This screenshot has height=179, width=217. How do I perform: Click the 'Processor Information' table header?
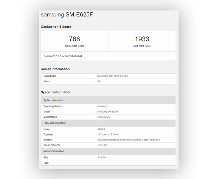108,123
